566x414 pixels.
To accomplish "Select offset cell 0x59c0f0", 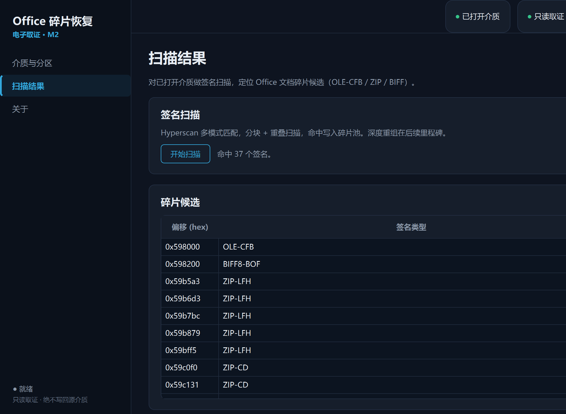I will pyautogui.click(x=190, y=368).
